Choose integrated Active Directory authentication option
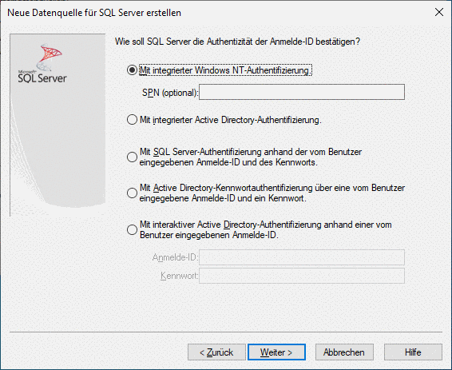The height and width of the screenshot is (370, 452). point(132,120)
